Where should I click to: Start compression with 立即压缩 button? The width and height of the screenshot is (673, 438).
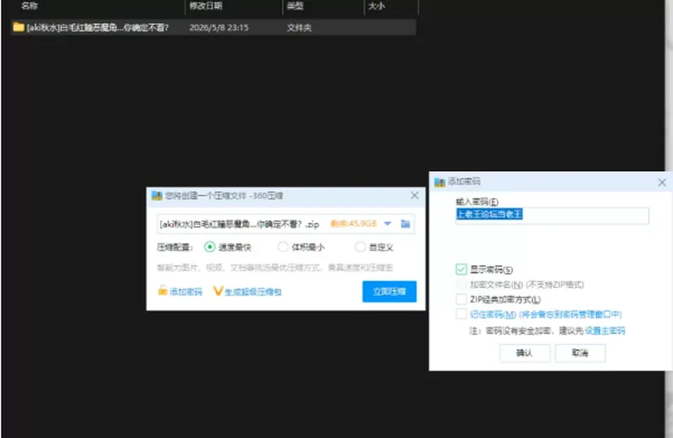click(389, 292)
